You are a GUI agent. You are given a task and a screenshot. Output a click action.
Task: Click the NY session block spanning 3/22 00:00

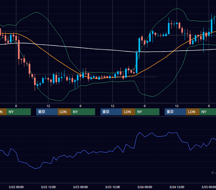19,112
